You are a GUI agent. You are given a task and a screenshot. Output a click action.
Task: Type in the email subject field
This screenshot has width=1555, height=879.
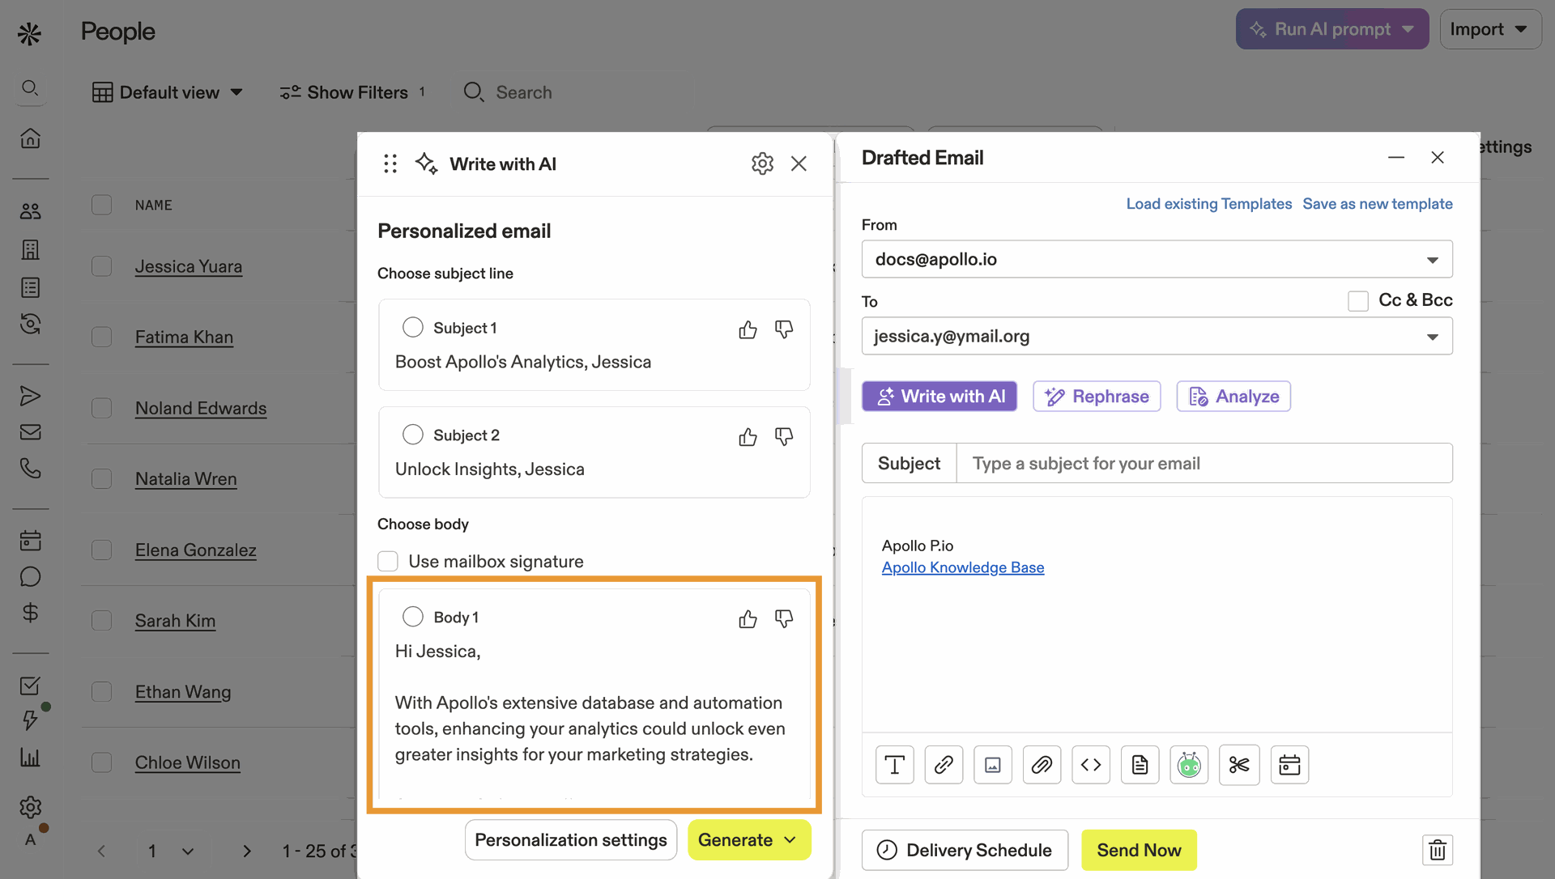1204,464
